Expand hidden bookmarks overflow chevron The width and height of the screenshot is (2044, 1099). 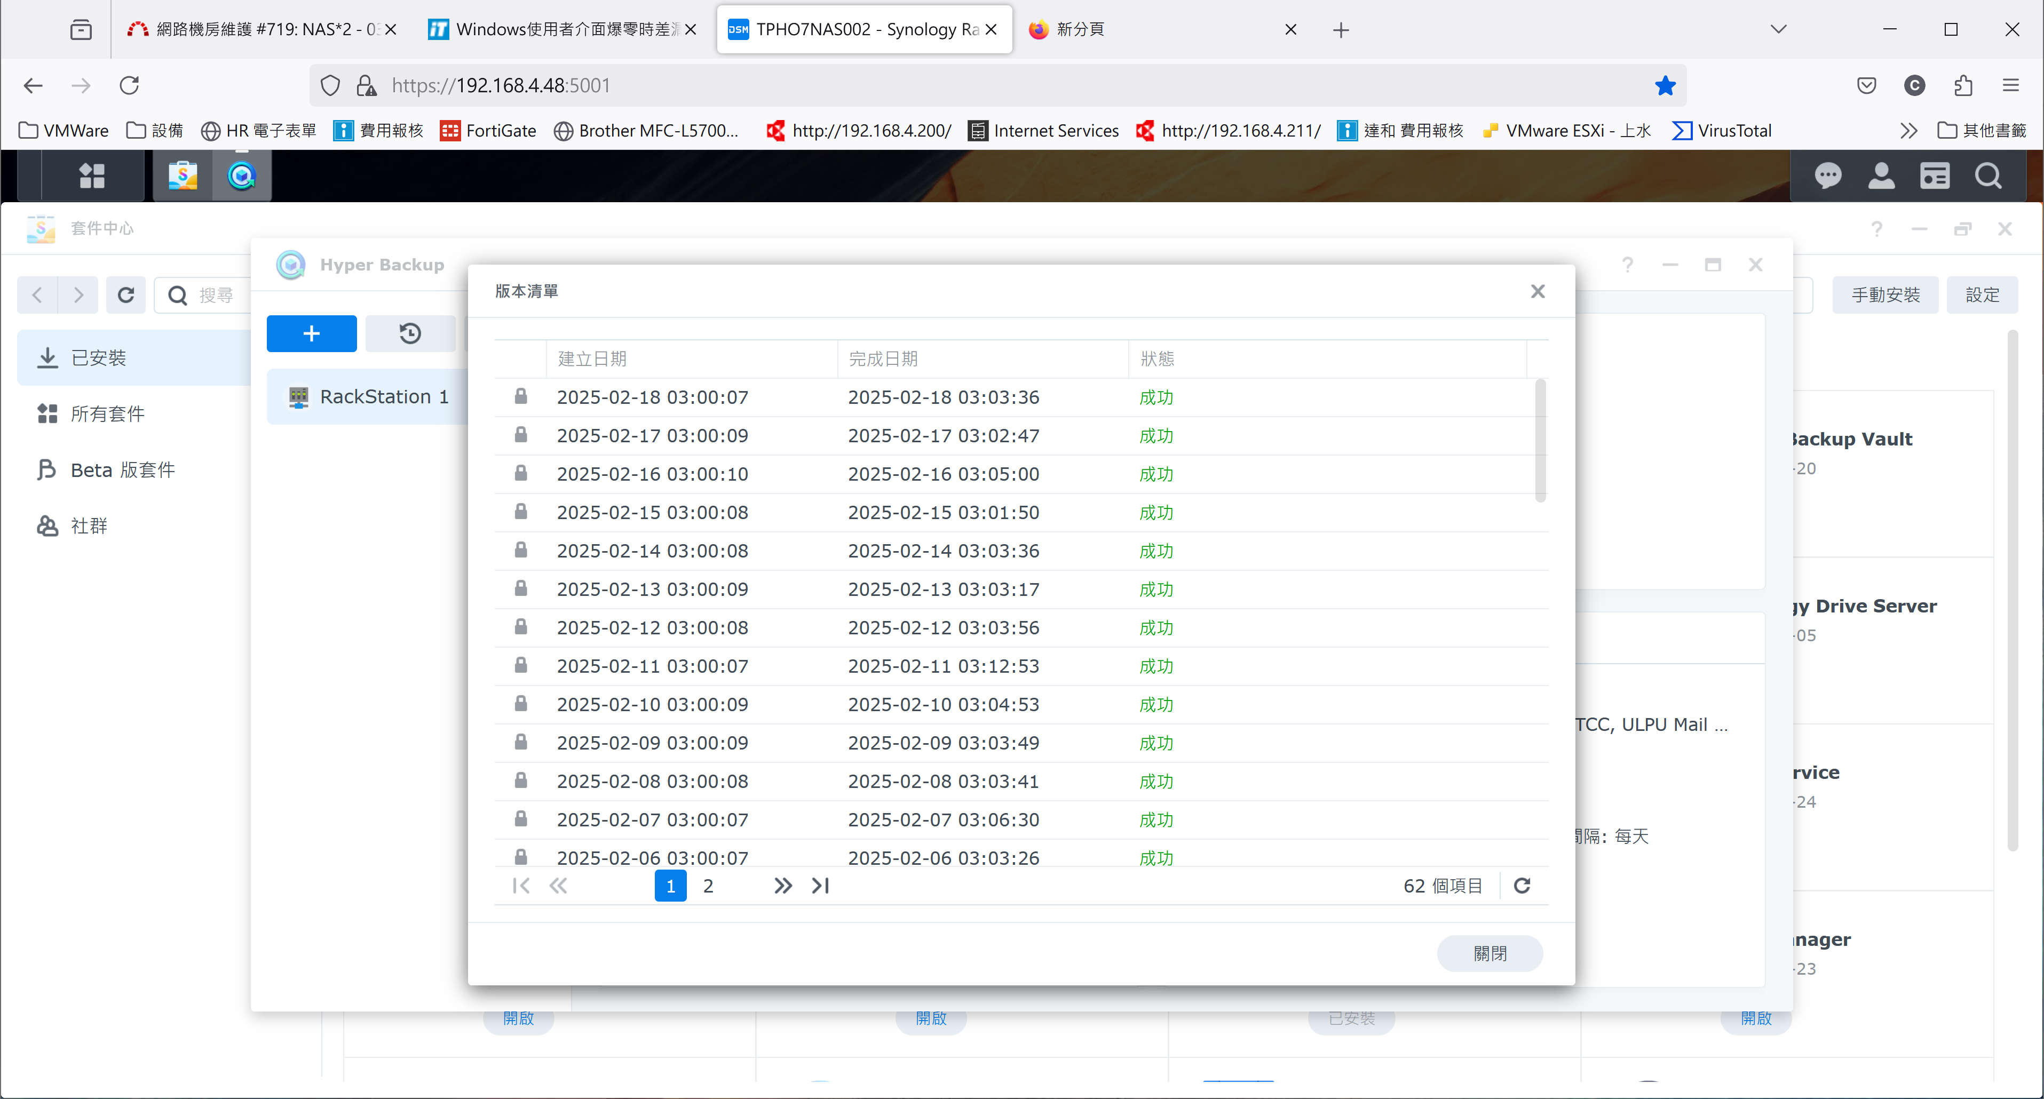(x=1908, y=131)
